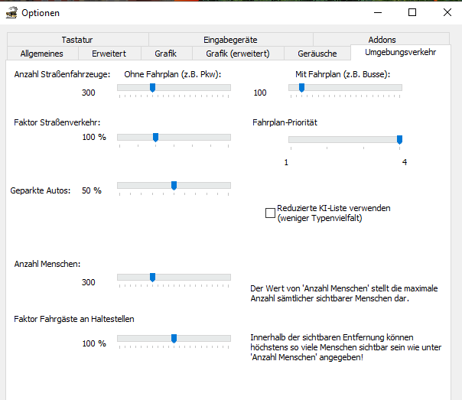
Task: Click the Geparkte Autos slider handle
Action: (174, 185)
